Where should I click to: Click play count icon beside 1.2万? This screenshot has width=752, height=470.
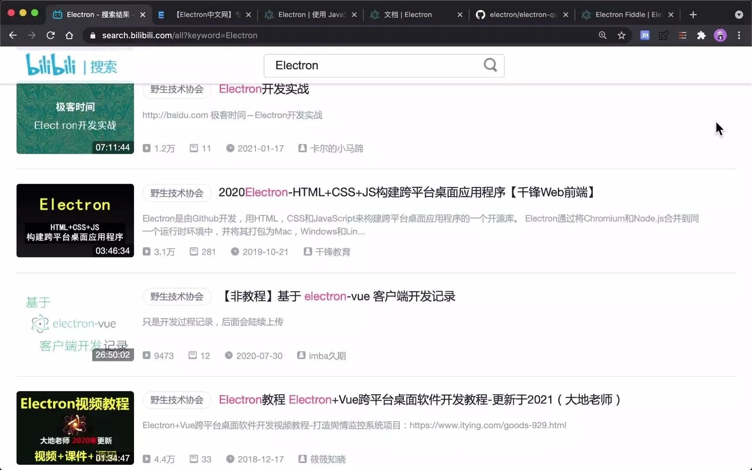(x=147, y=148)
